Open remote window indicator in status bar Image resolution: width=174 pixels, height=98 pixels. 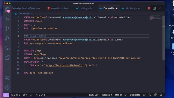pyautogui.click(x=6, y=95)
